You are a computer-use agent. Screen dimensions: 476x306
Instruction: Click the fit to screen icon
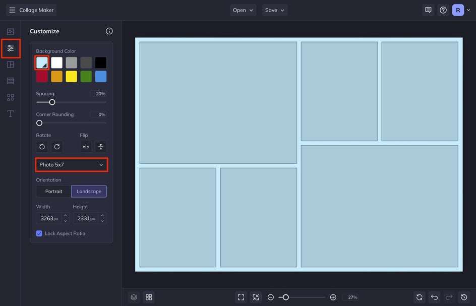pyautogui.click(x=241, y=297)
